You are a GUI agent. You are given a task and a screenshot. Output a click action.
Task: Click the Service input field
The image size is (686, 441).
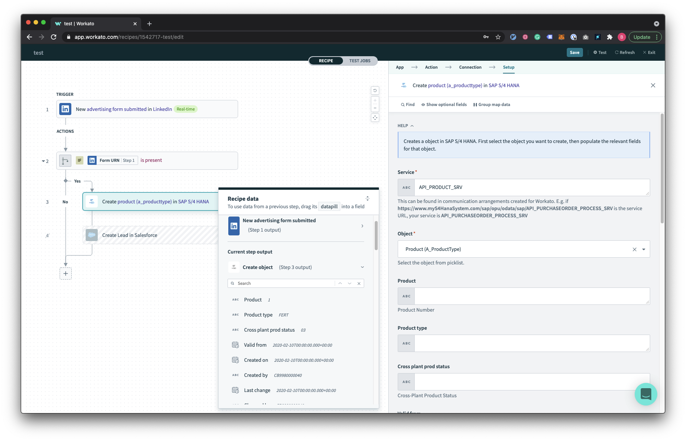[531, 187]
